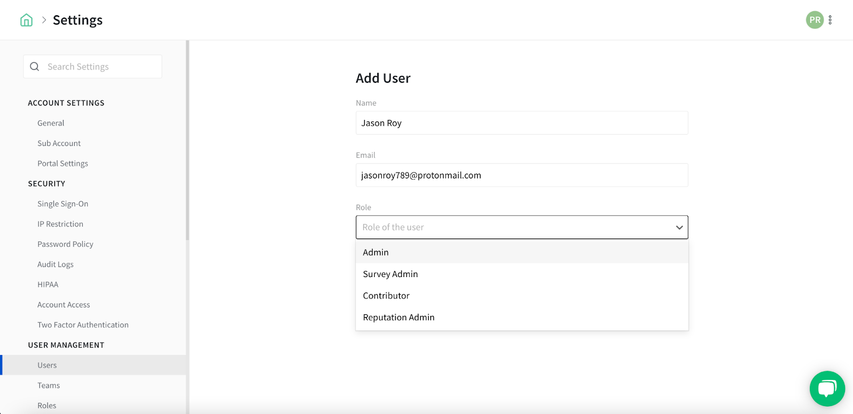The image size is (853, 414).
Task: Focus the Email input field
Action: 521,175
